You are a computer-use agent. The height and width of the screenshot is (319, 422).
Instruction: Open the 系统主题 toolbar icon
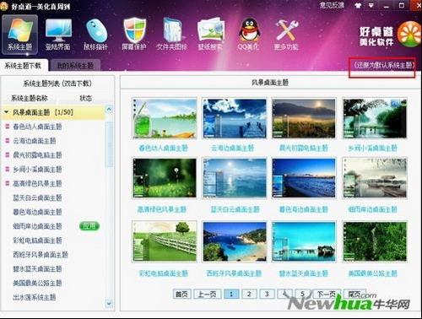tap(19, 35)
